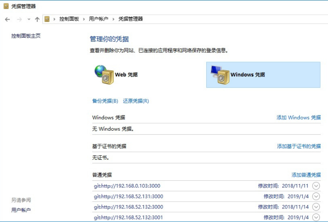Image resolution: width=328 pixels, height=222 pixels.
Task: Expand the 192.168.0.103:3000 credential chevron
Action: point(316,186)
